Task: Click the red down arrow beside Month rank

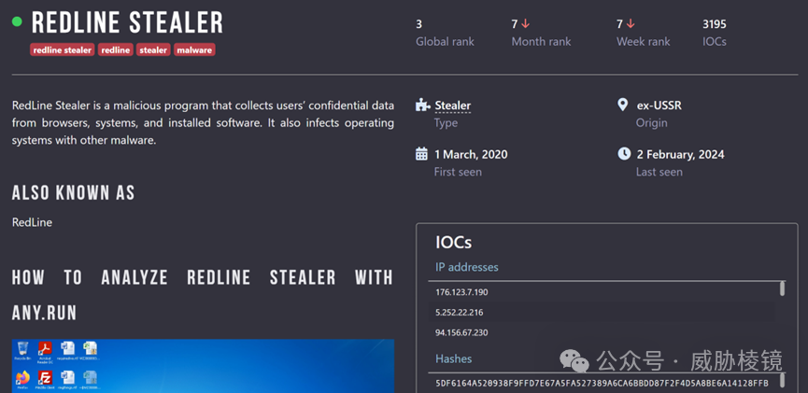Action: [x=525, y=23]
